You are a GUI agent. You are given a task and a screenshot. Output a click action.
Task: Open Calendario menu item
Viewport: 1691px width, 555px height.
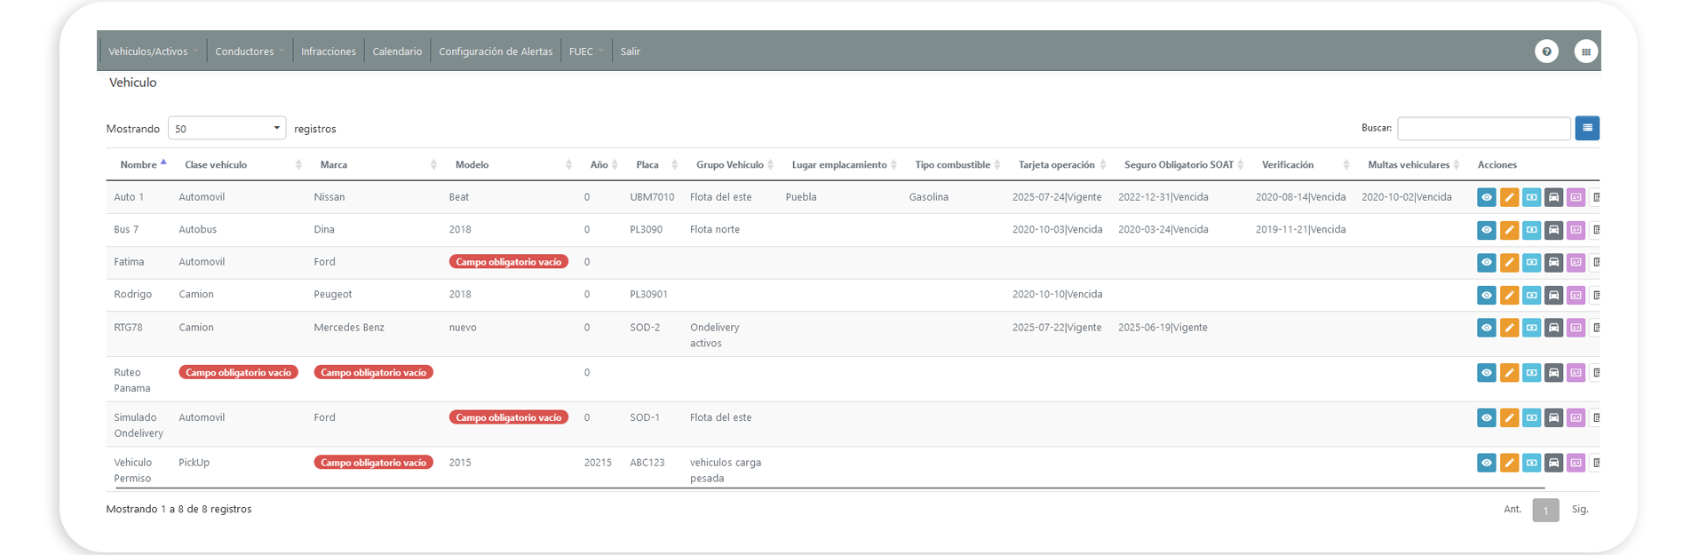click(397, 52)
